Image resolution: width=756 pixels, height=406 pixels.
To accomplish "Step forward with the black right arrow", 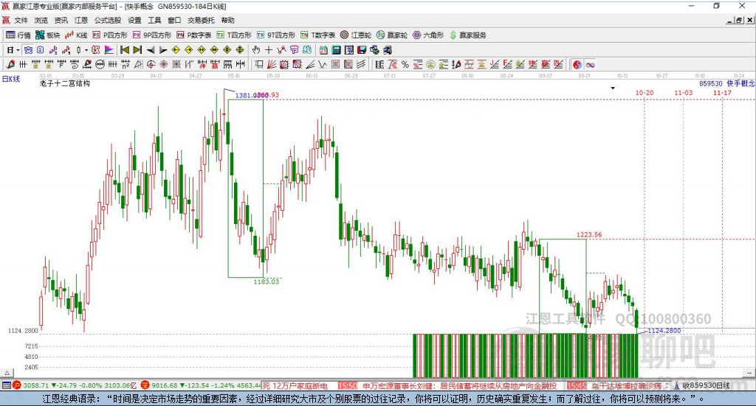I will coord(163,50).
